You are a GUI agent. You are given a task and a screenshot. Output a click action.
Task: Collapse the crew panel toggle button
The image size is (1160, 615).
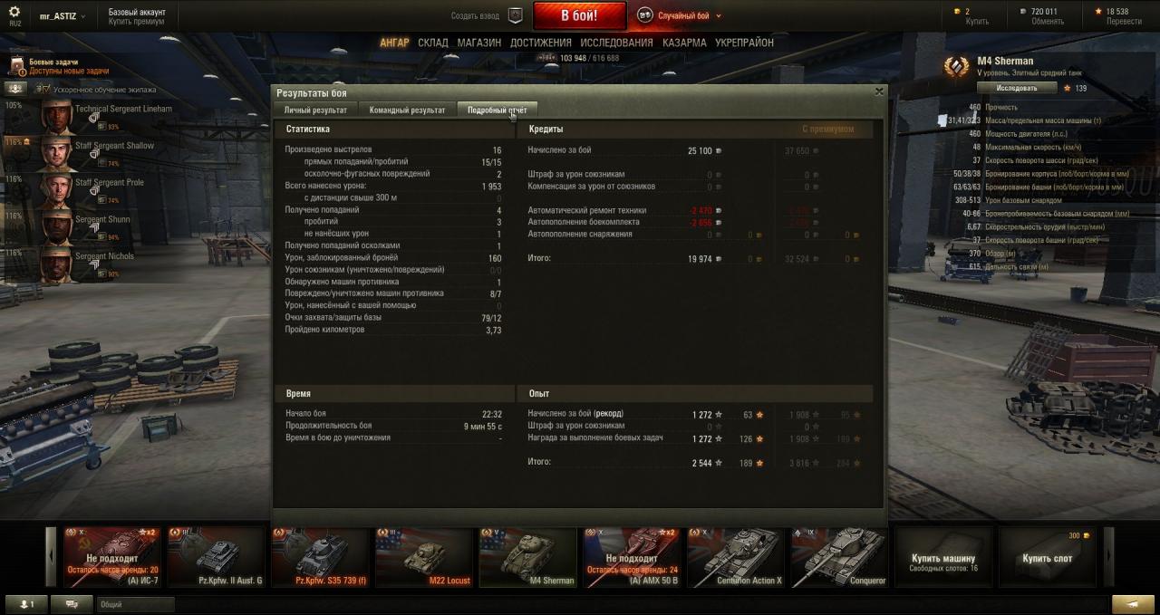[15, 89]
